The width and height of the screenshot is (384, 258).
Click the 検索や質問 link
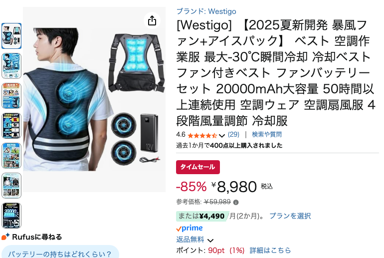pyautogui.click(x=267, y=135)
